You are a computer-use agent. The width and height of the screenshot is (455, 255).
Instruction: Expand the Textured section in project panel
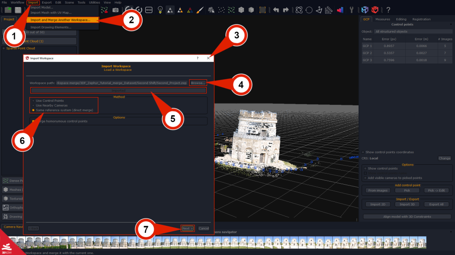coord(12,199)
